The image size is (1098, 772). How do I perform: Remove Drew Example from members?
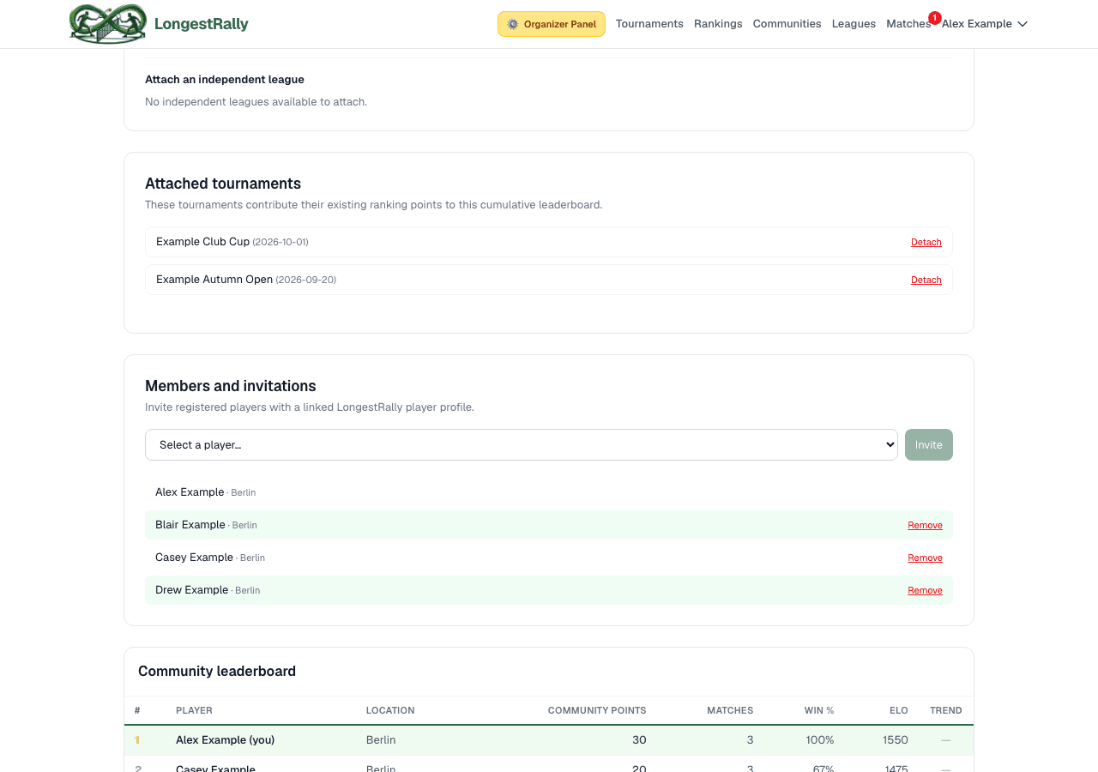925,590
